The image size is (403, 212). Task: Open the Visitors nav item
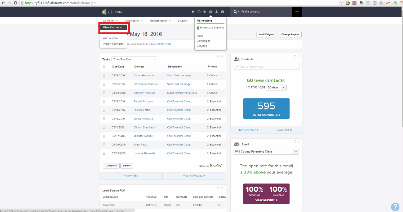tap(182, 21)
